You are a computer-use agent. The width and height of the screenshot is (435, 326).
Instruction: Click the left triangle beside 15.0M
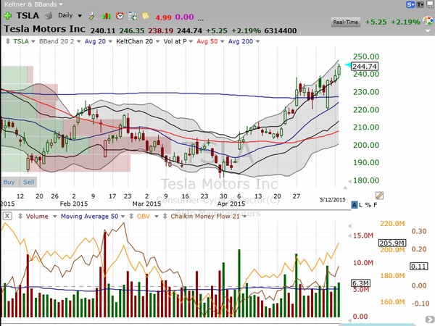(x=349, y=236)
